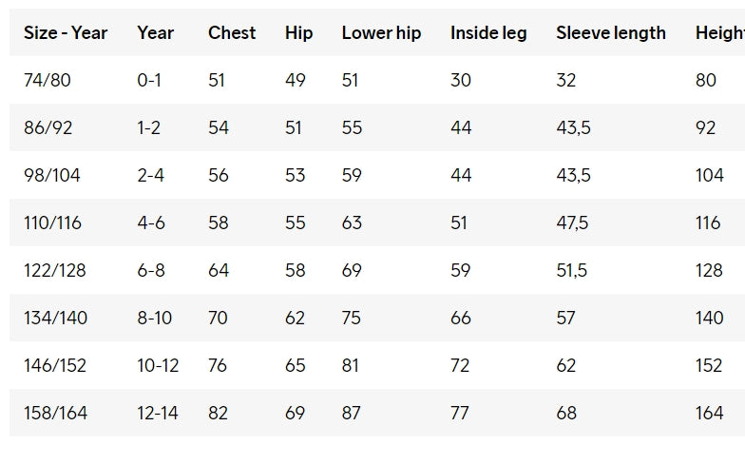The image size is (745, 465).
Task: Select the 86/92 size cell
Action: [48, 127]
